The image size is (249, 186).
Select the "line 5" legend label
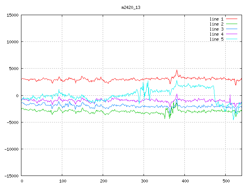click(217, 39)
